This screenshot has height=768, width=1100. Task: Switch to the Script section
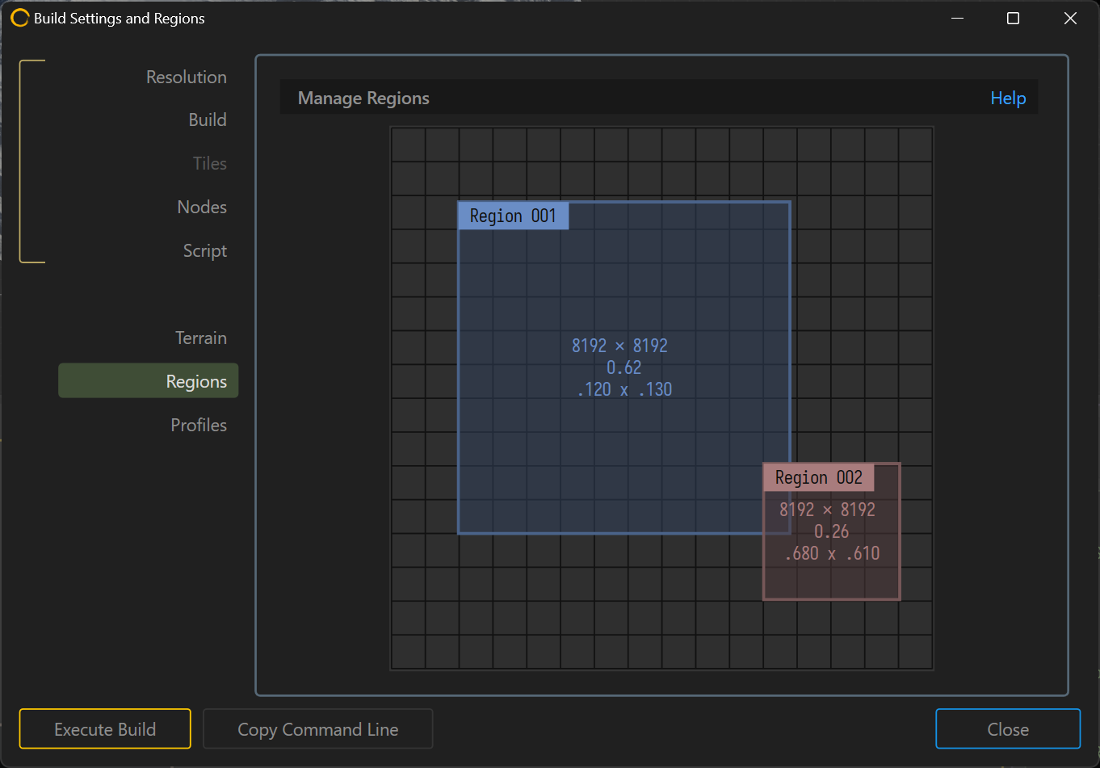204,250
